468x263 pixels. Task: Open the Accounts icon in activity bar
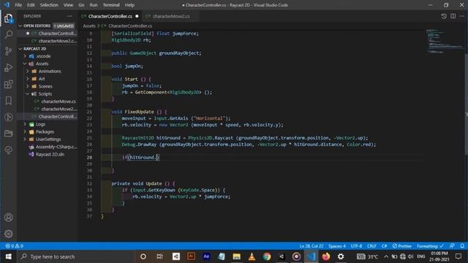pos(8,218)
